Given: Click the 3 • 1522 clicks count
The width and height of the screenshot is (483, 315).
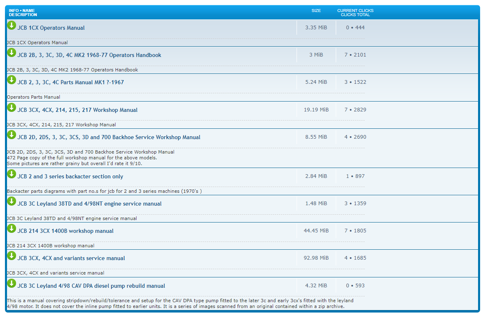Looking at the screenshot, I should click(x=355, y=82).
